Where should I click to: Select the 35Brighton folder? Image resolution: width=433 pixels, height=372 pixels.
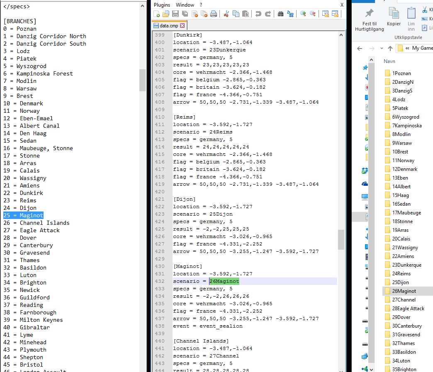pyautogui.click(x=404, y=369)
